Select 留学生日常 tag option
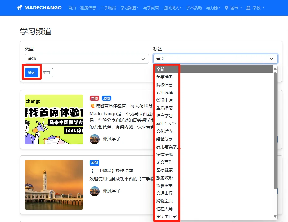Image resolution: width=288 pixels, height=222 pixels. [214, 216]
